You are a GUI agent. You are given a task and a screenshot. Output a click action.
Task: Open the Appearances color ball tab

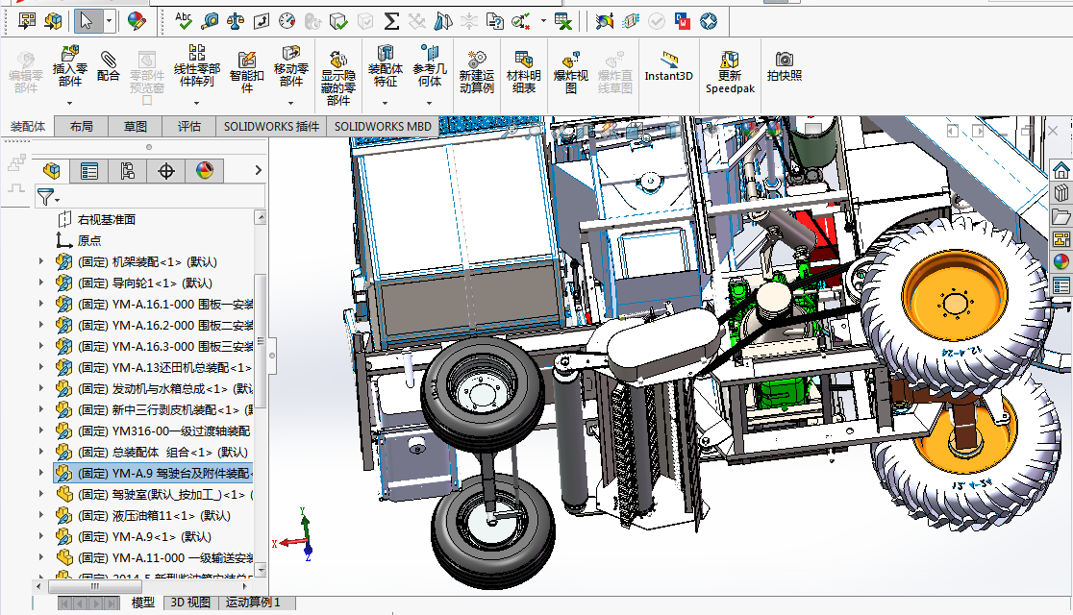(x=205, y=171)
